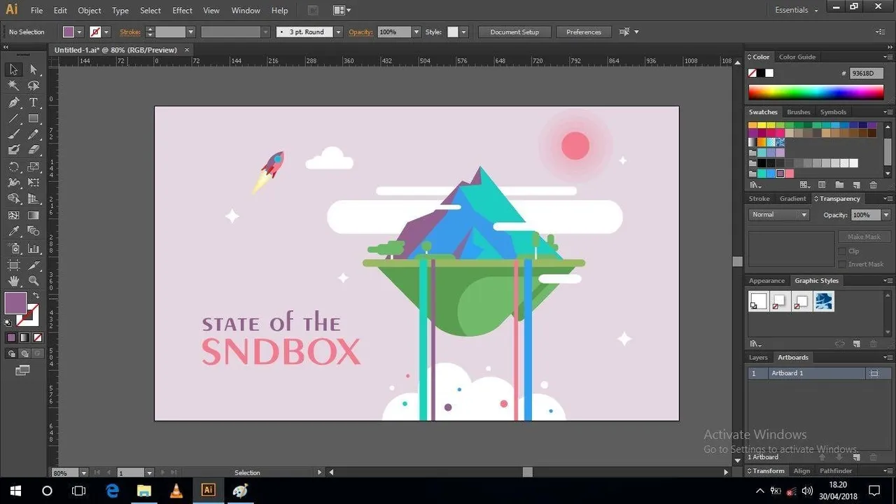Click the Document Setup button

514,32
